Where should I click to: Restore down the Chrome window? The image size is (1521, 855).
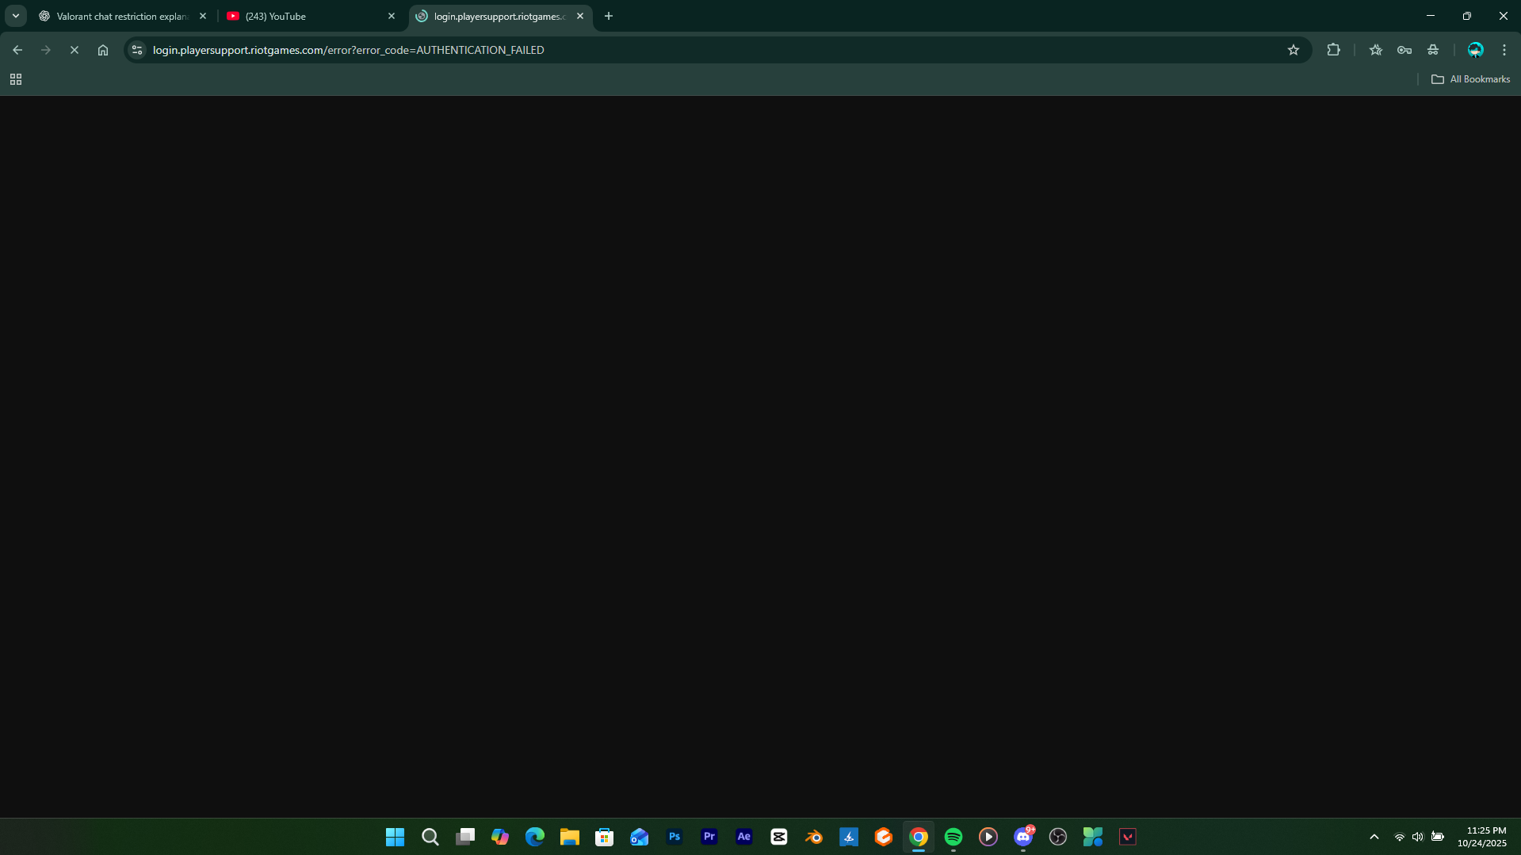pyautogui.click(x=1467, y=16)
